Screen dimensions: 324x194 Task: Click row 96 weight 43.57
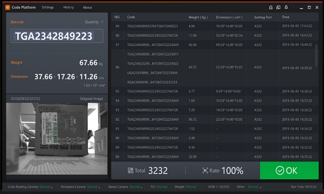click(192, 67)
